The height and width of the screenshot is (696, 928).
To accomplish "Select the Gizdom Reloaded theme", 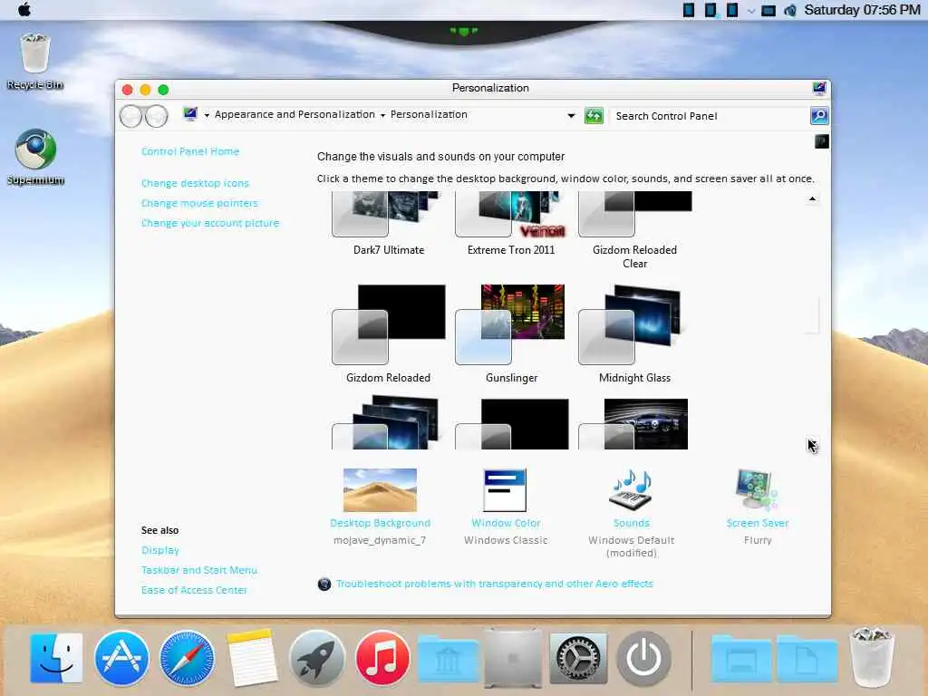I will tap(388, 334).
